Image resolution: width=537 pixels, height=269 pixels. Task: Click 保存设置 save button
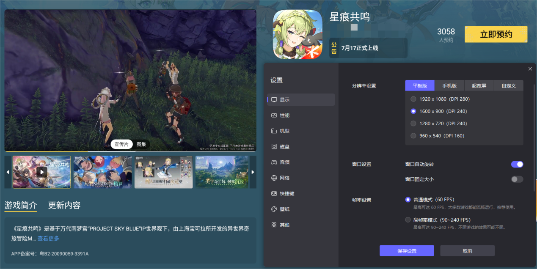coord(407,251)
